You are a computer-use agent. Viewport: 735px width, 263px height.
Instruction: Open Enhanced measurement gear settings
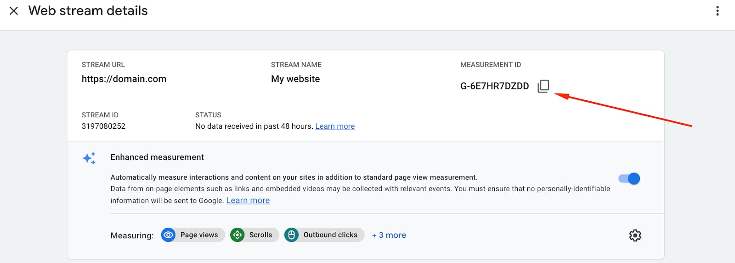[x=635, y=236]
